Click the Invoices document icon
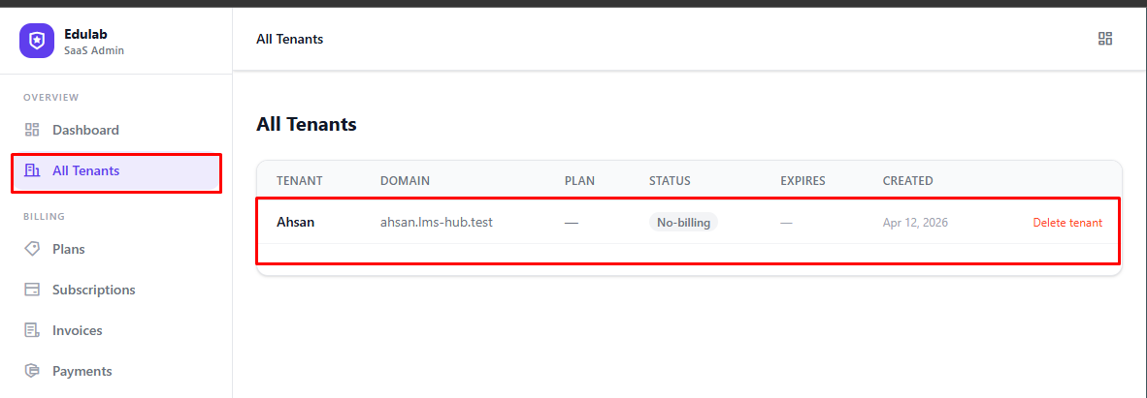 click(x=32, y=330)
